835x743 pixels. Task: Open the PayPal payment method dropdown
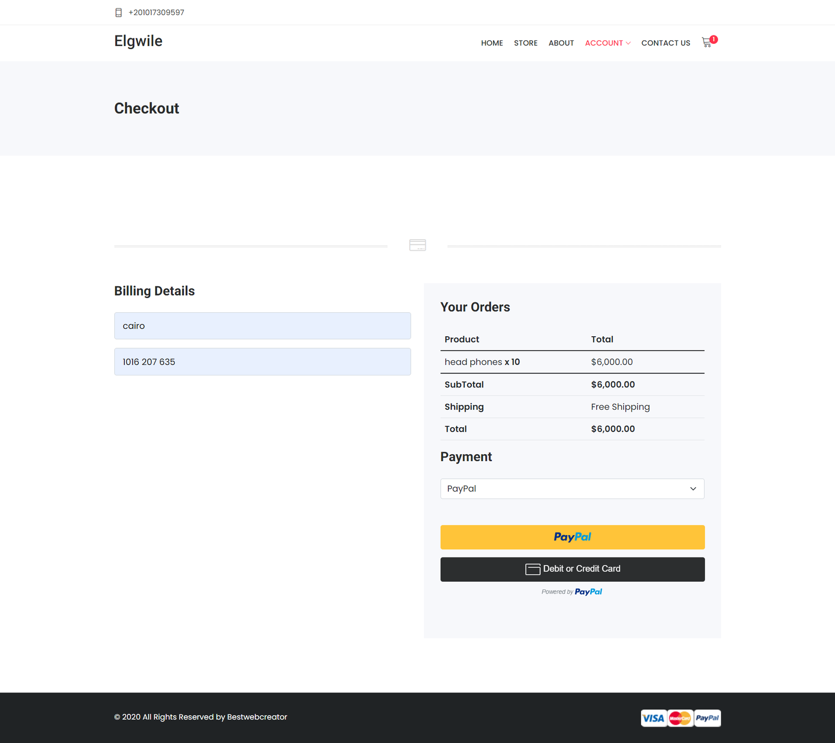click(x=572, y=489)
